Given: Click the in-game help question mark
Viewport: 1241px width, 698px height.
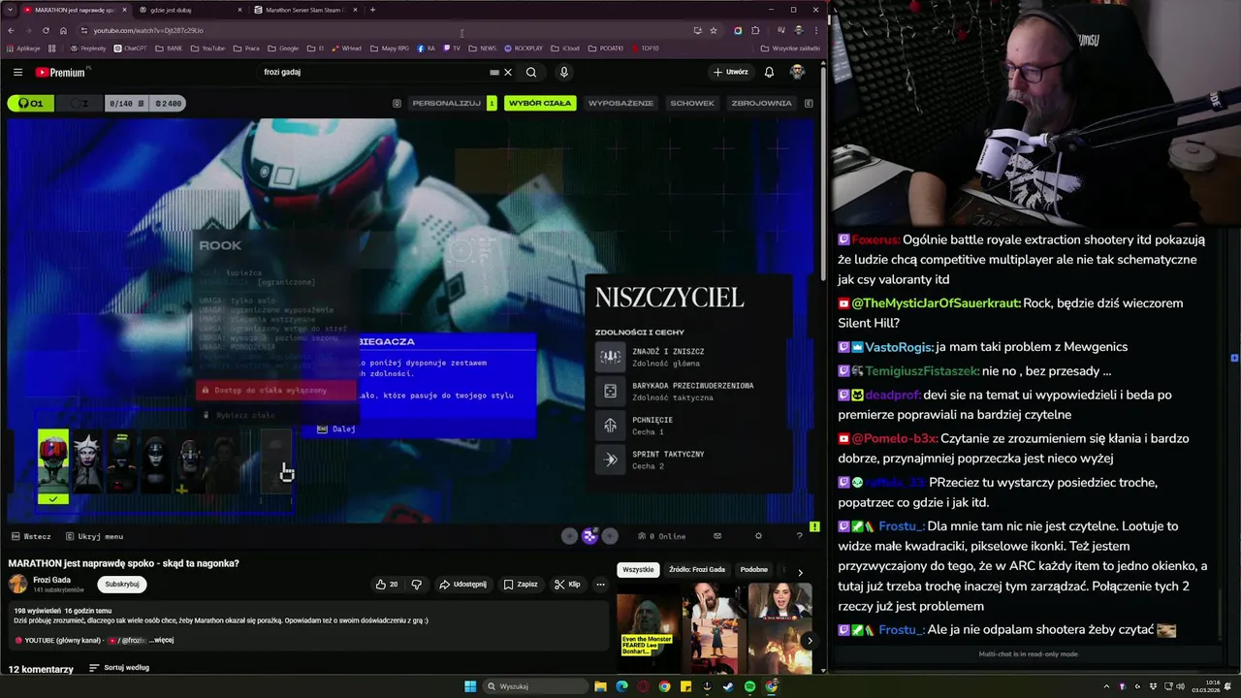Looking at the screenshot, I should pos(799,536).
